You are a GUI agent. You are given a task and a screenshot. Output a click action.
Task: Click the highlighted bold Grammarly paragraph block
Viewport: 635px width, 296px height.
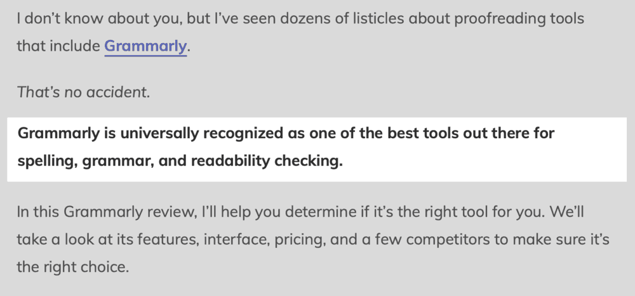[x=317, y=149]
